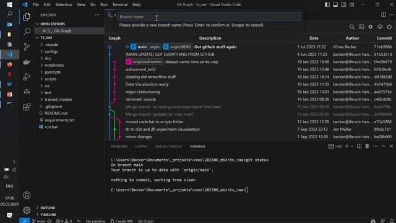Open customize layout icon in title bar
This screenshot has width=396, height=223.
(352, 4)
